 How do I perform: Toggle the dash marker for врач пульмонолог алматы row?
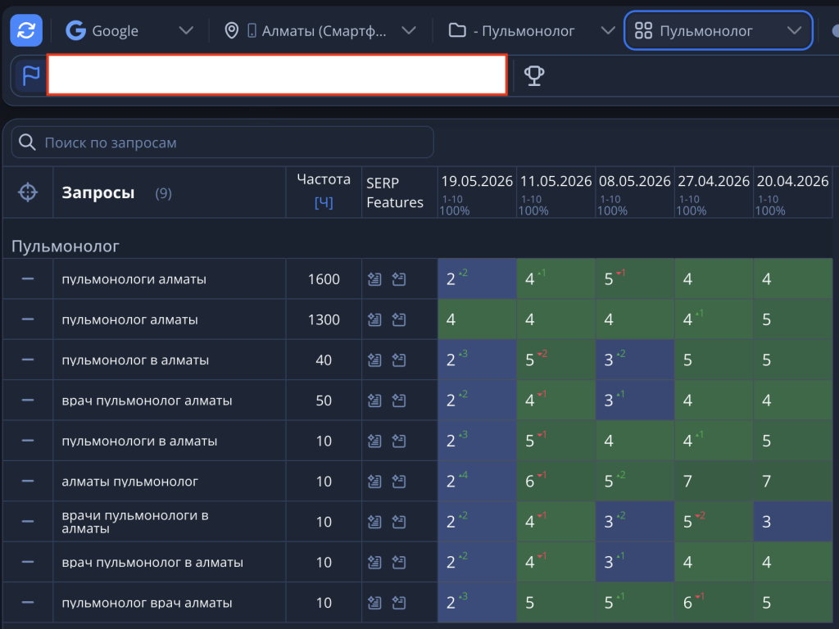pos(28,400)
